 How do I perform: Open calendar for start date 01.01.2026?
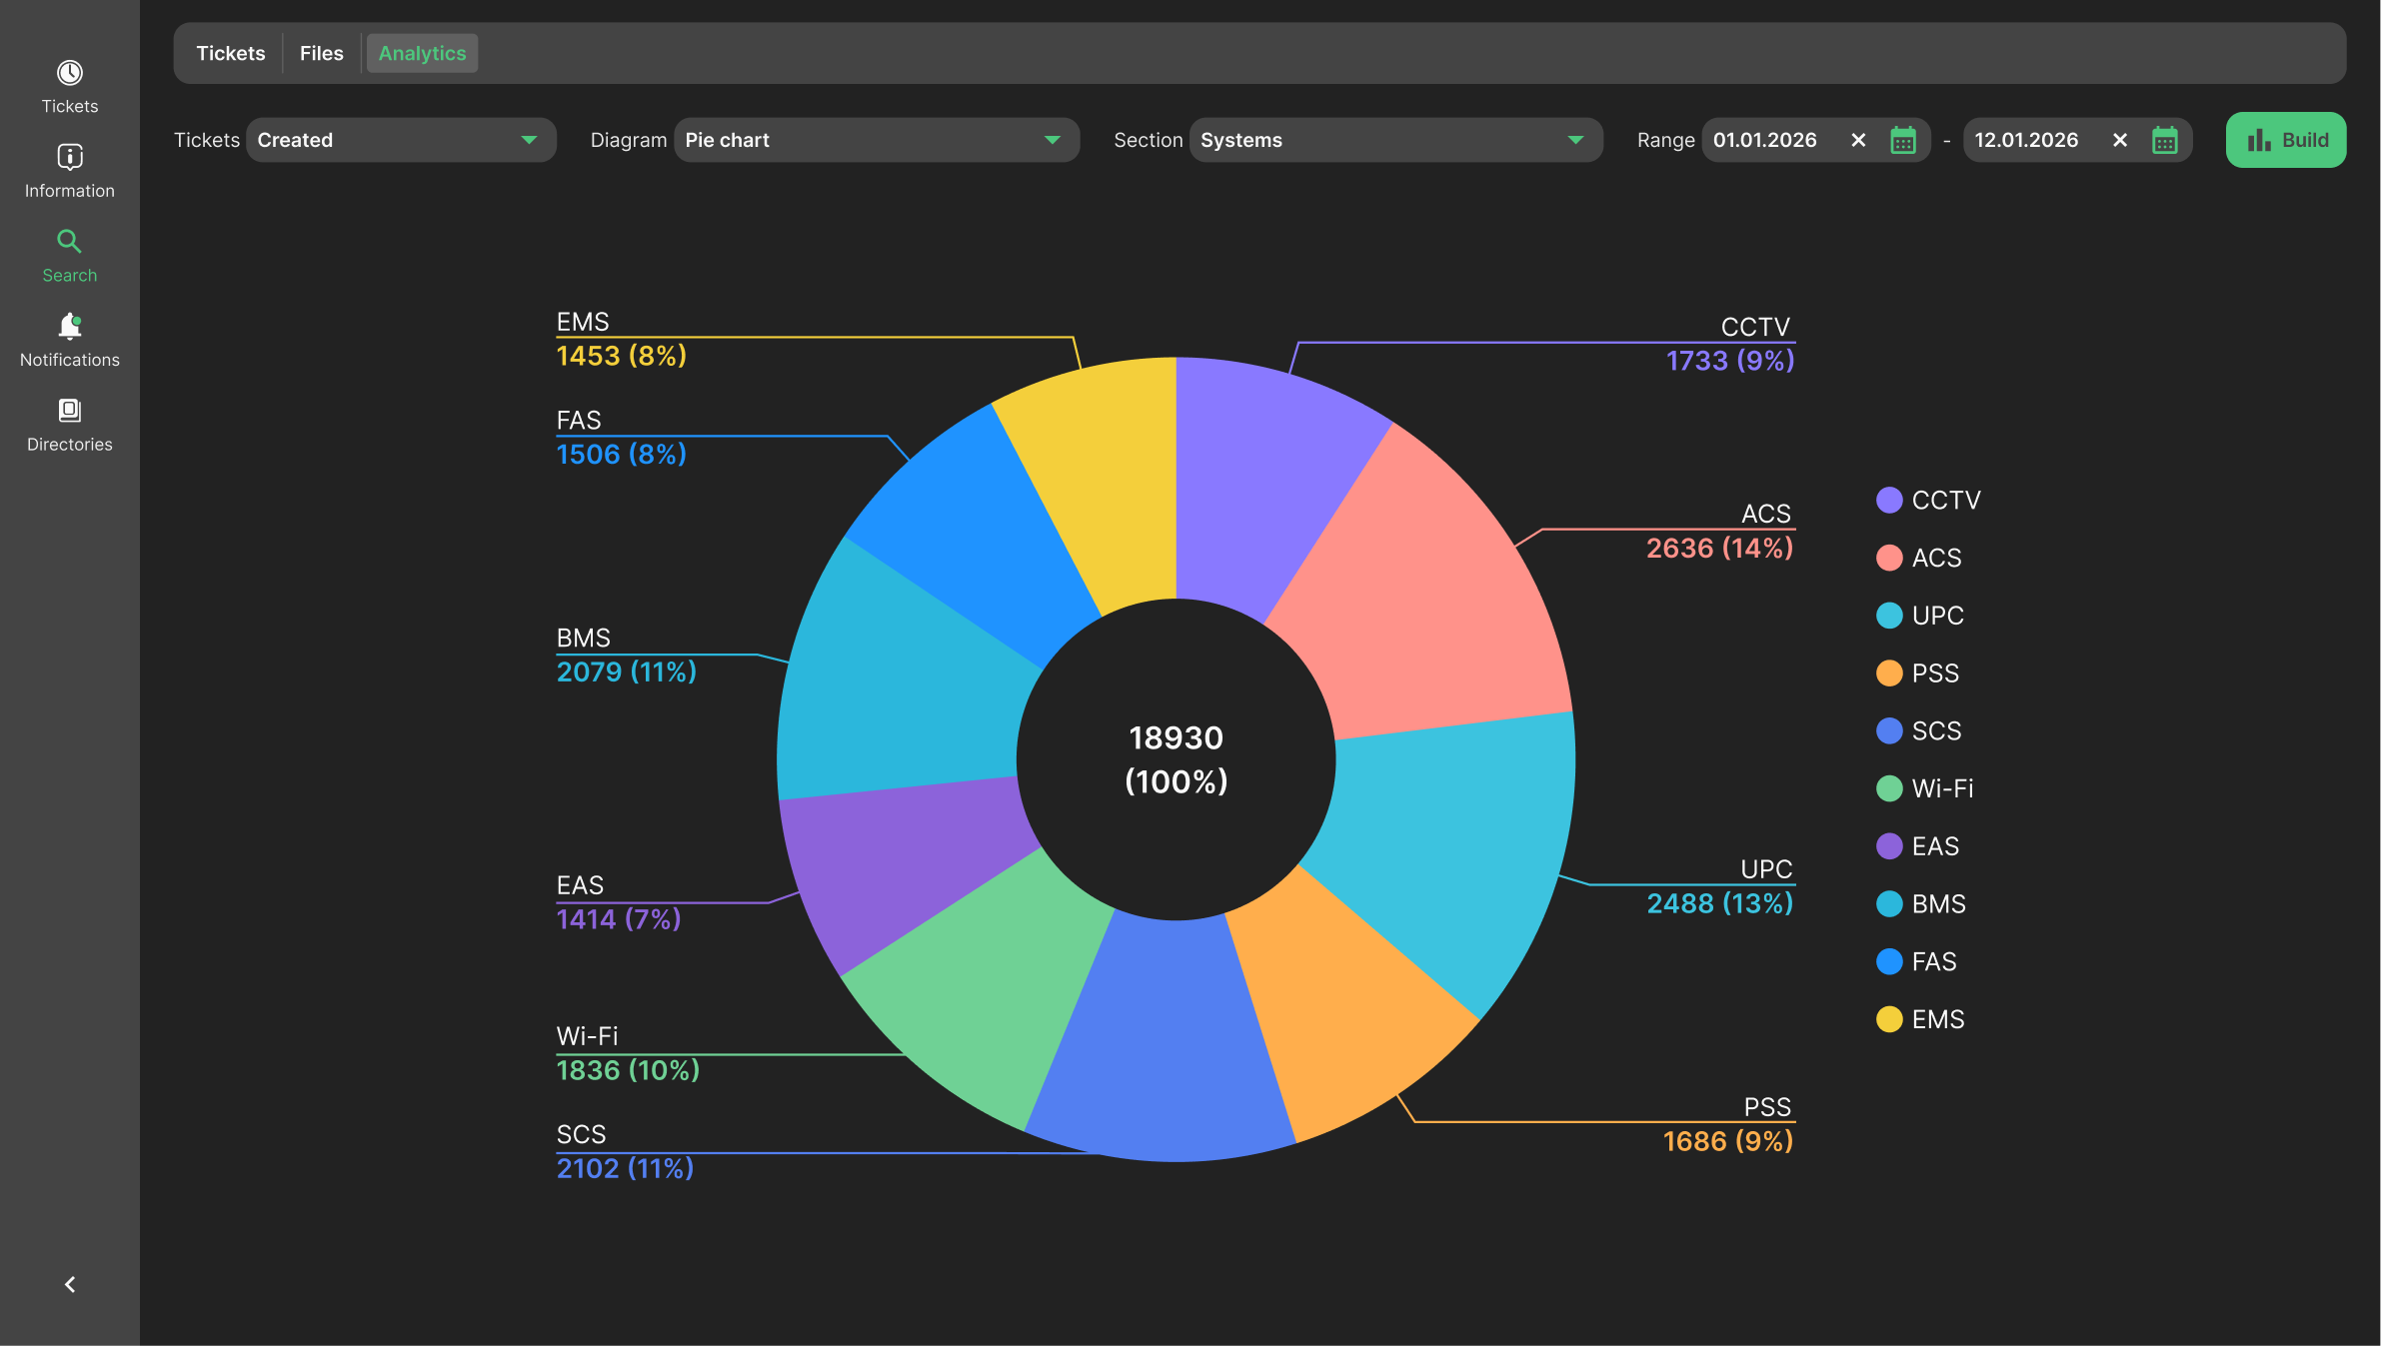tap(1902, 140)
